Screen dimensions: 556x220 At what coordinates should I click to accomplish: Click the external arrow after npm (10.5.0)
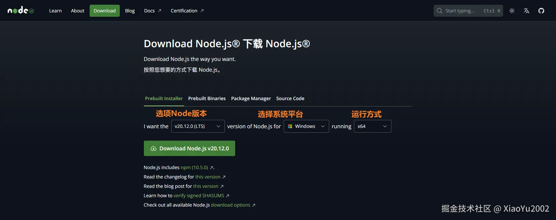click(211, 168)
